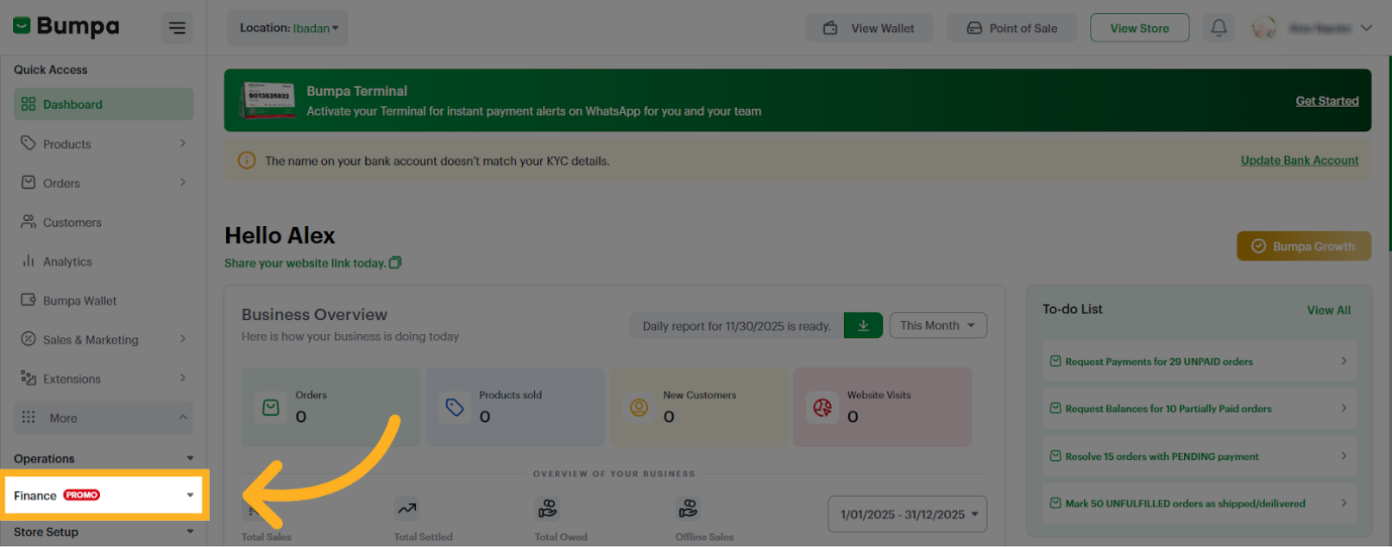The image size is (1392, 547).
Task: Click the Update Bank Account link
Action: pos(1300,160)
